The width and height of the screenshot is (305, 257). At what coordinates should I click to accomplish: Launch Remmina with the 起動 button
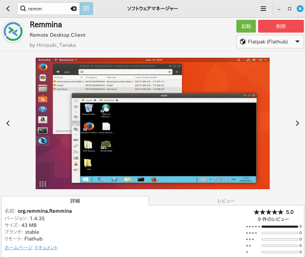click(x=246, y=26)
